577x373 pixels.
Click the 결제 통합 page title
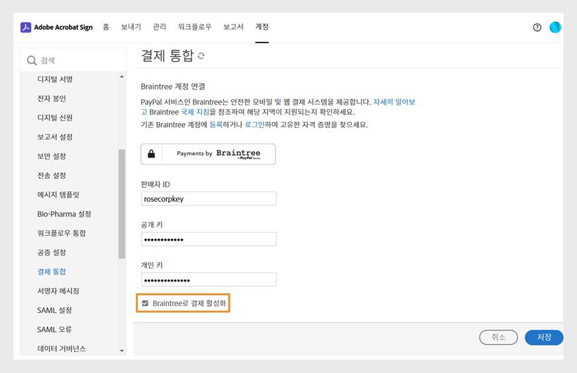[x=168, y=56]
